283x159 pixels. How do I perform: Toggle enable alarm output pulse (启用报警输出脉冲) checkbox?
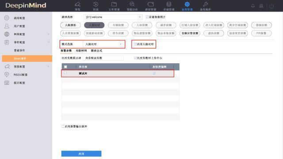(63, 126)
